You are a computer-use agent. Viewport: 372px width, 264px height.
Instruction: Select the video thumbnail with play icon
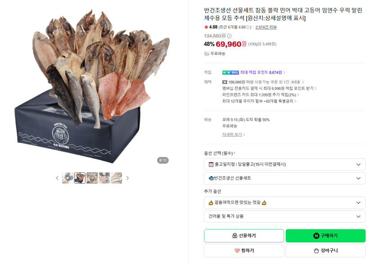click(x=68, y=178)
